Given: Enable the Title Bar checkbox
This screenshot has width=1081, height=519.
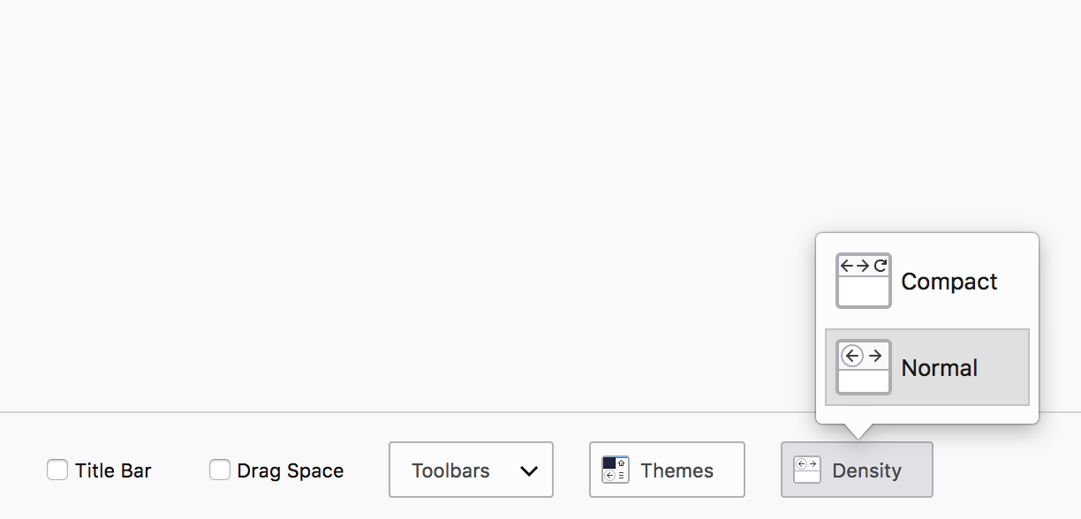Looking at the screenshot, I should pos(57,470).
